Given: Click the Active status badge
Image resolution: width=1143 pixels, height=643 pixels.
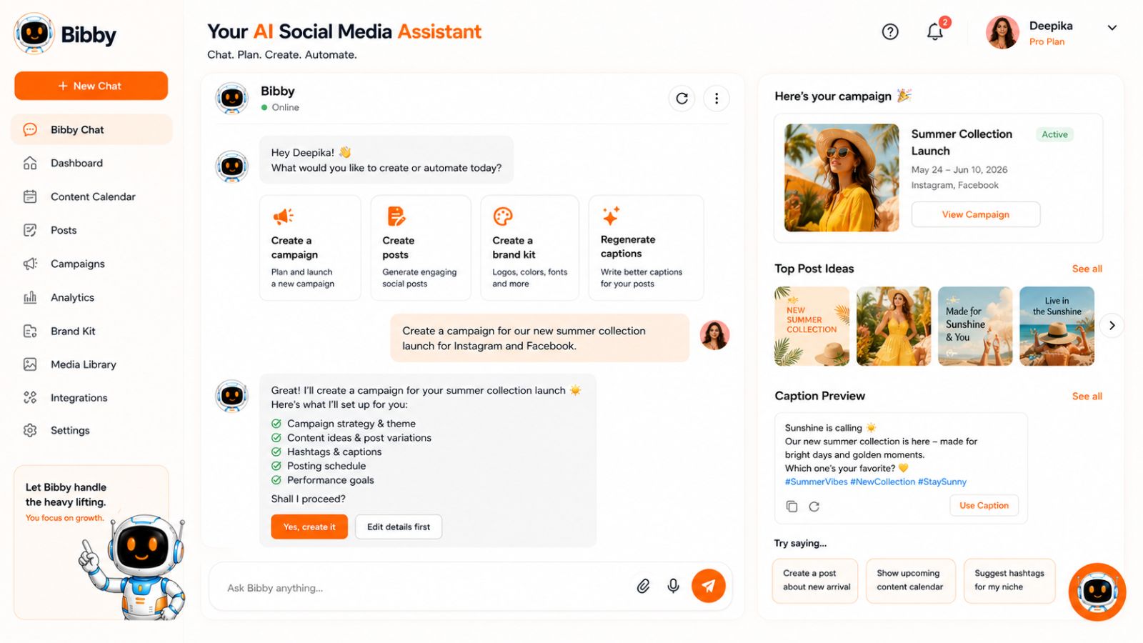Looking at the screenshot, I should (1054, 134).
